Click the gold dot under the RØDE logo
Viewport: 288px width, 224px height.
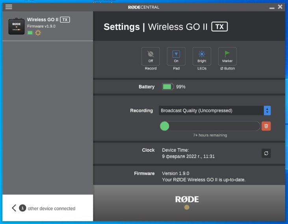pos(187,207)
